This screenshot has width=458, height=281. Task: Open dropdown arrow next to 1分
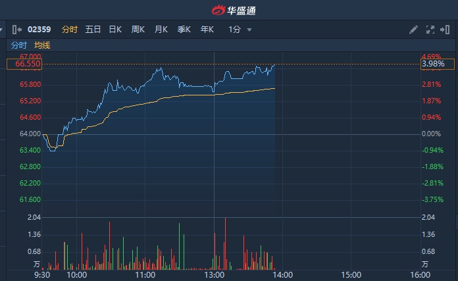249,30
